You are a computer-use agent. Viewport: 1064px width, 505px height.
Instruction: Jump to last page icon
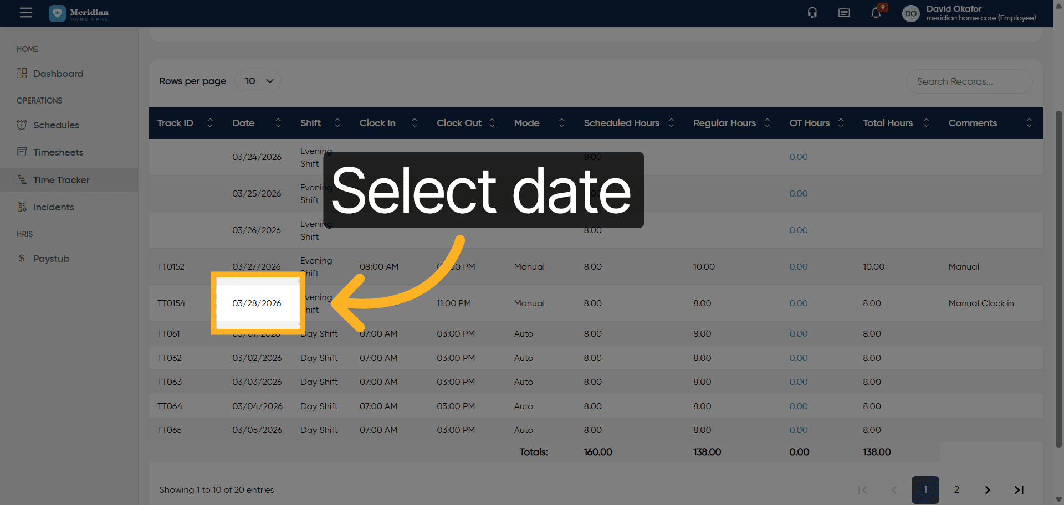1019,490
